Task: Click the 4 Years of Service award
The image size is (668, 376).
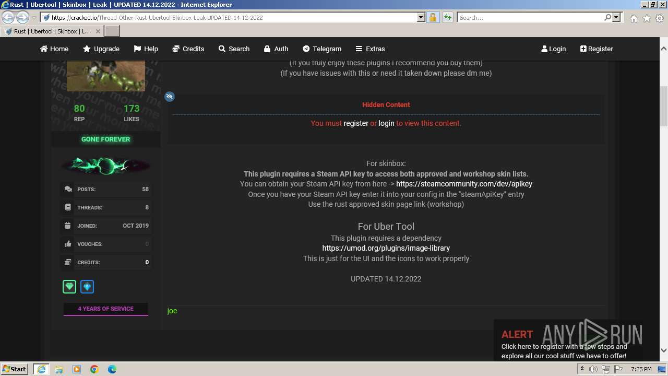Action: pyautogui.click(x=106, y=309)
